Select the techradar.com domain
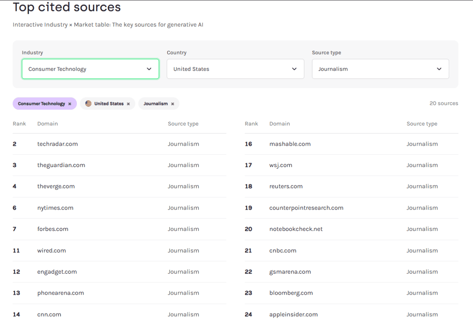The height and width of the screenshot is (321, 473). tap(58, 144)
